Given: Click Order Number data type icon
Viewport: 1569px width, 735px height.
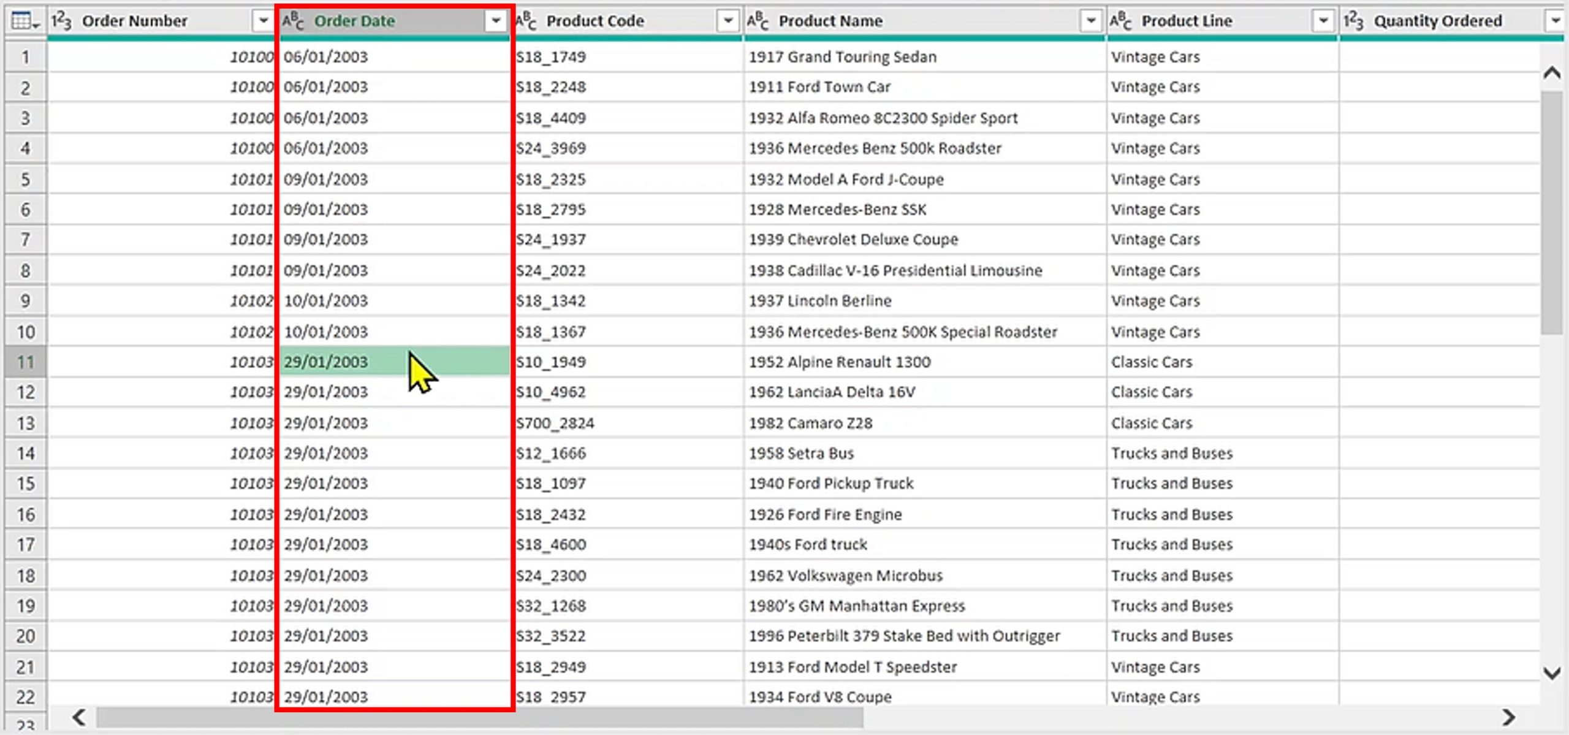Looking at the screenshot, I should [x=61, y=21].
